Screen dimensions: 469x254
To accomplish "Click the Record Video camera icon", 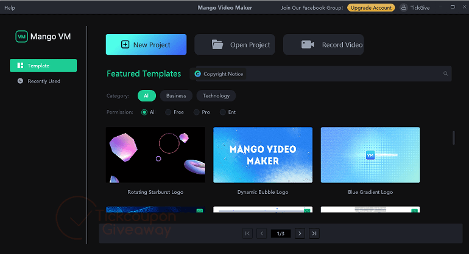I will point(308,44).
